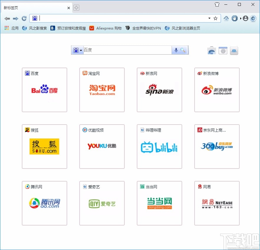Open the address bar history dropdown
260x250 pixels.
point(209,18)
